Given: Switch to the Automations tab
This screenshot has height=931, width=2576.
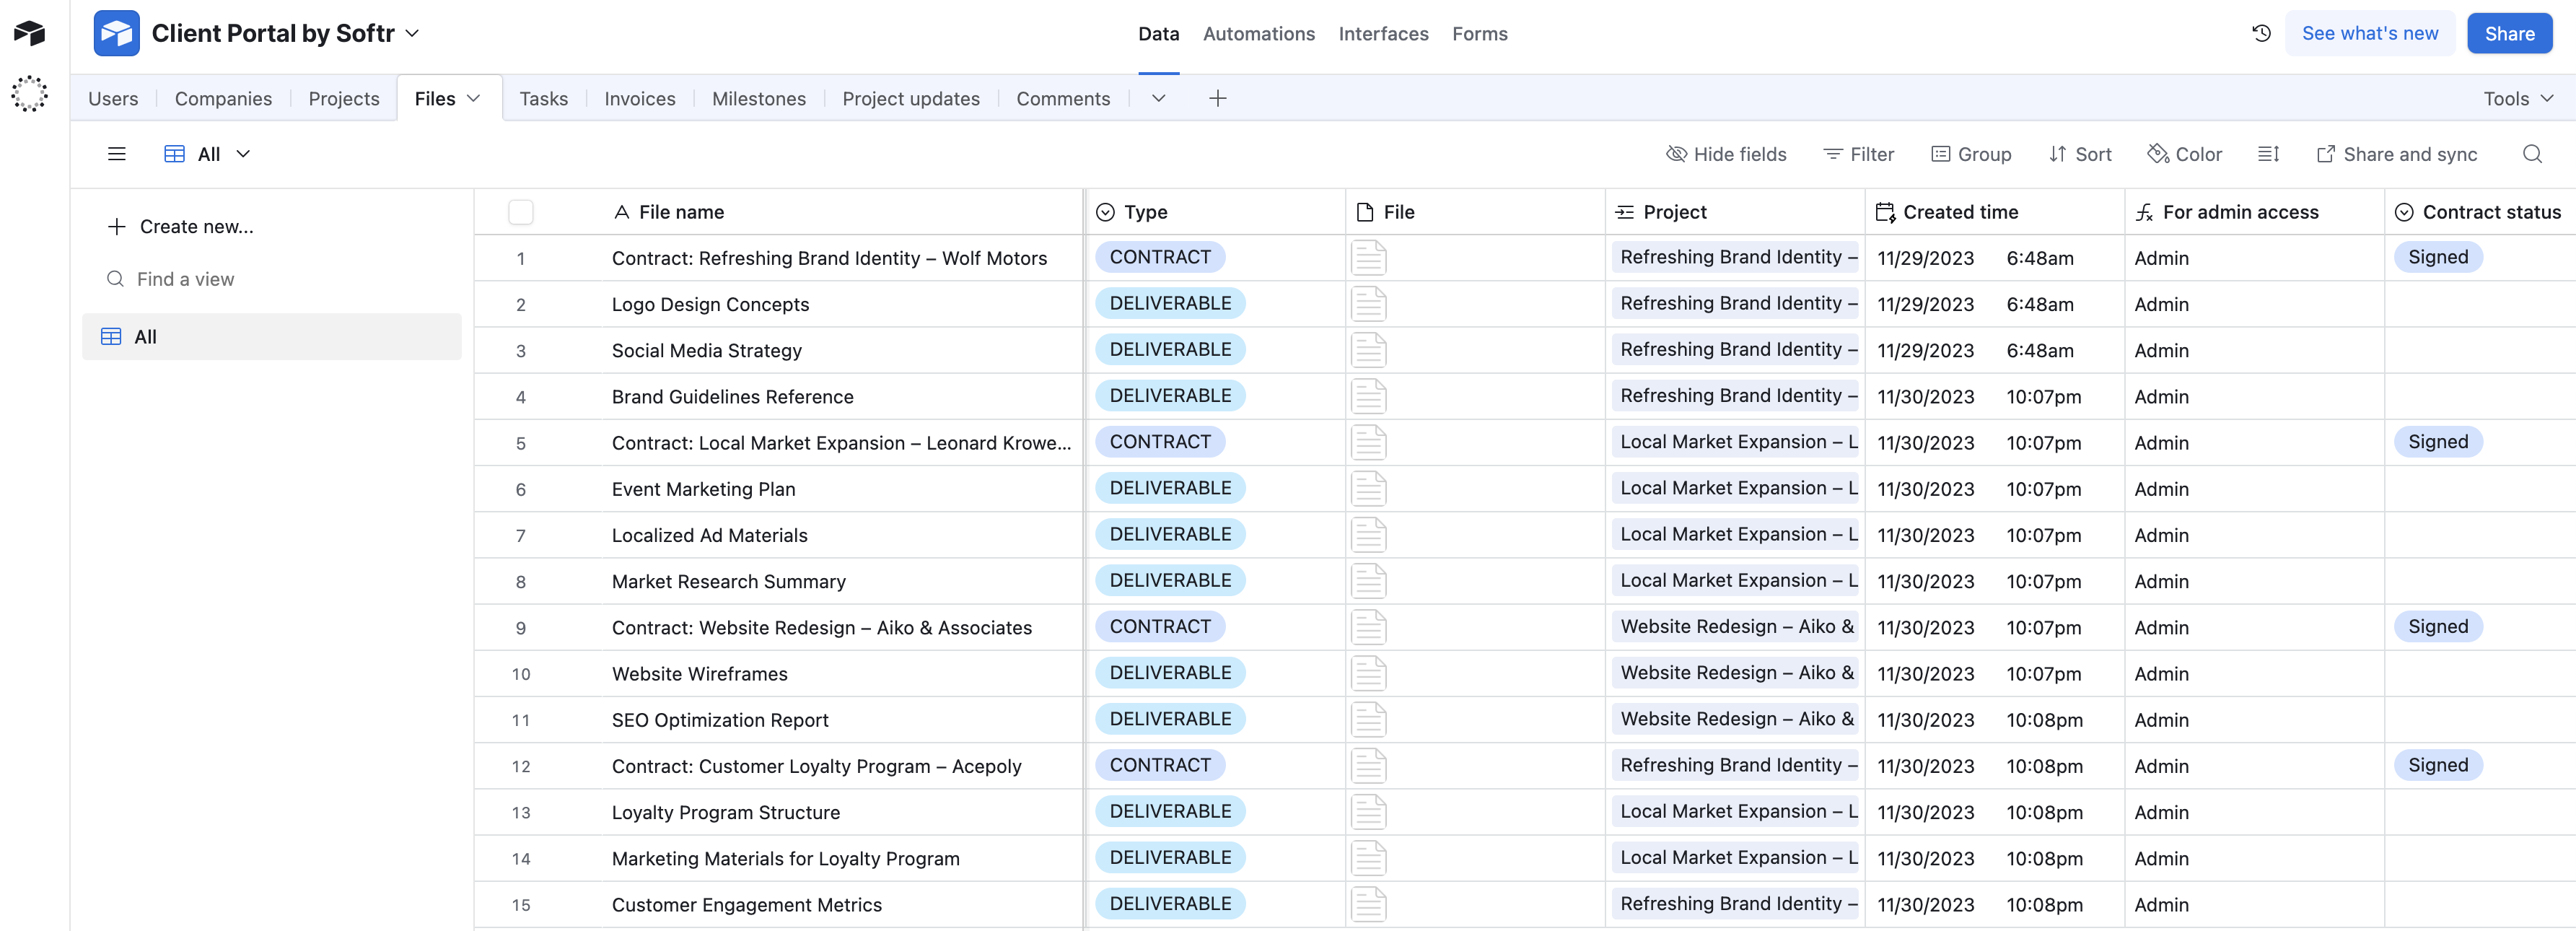Looking at the screenshot, I should point(1258,33).
